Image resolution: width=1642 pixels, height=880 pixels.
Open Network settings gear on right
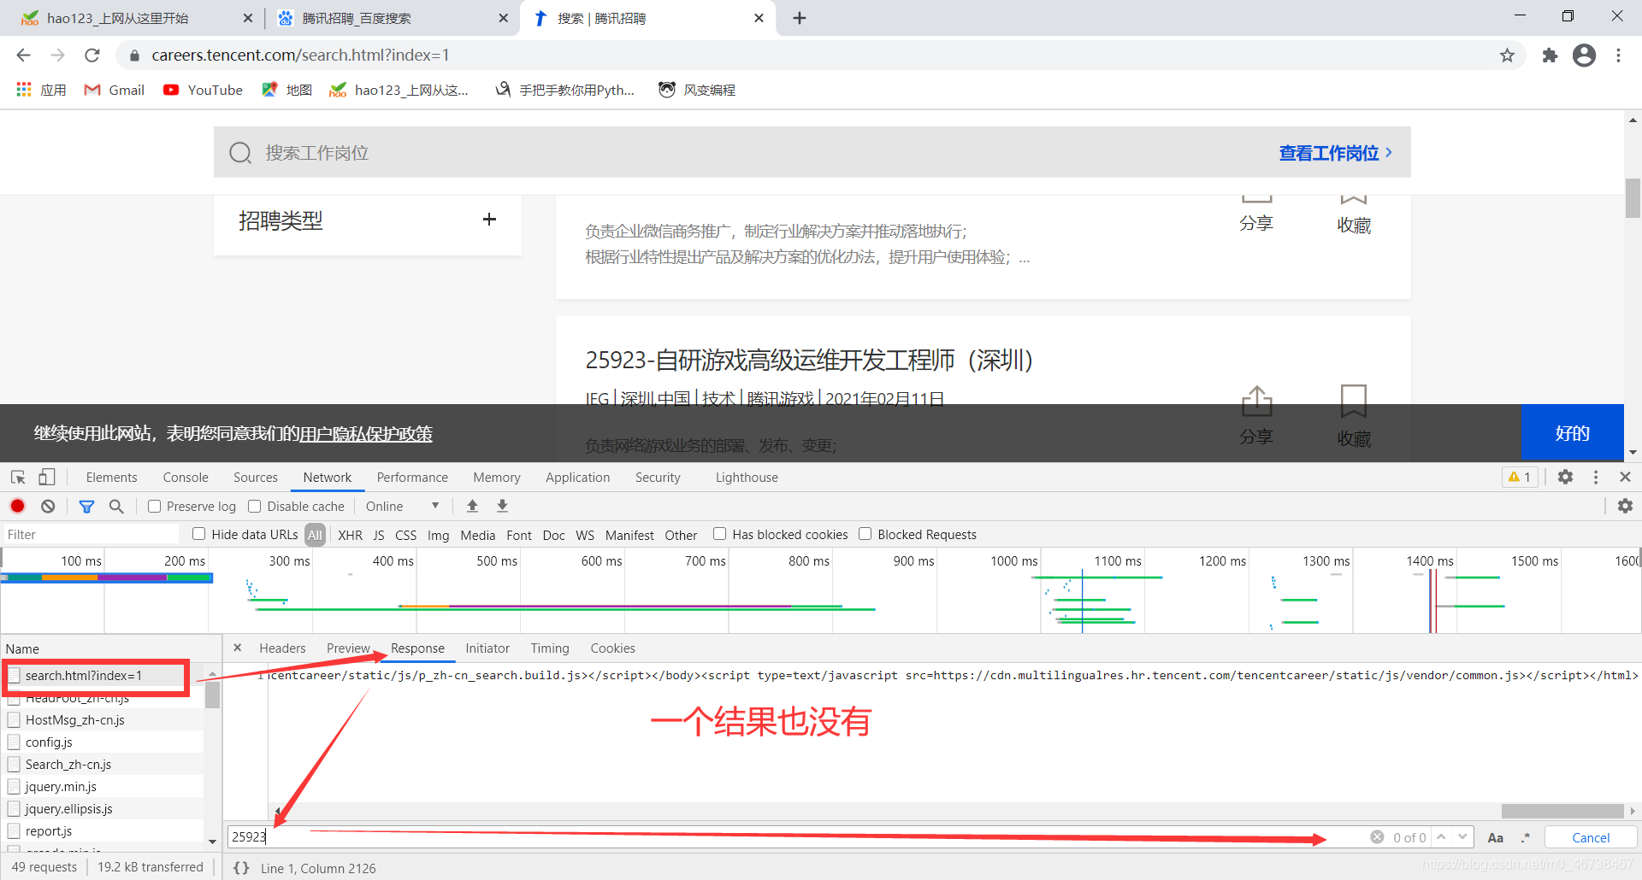(1625, 506)
